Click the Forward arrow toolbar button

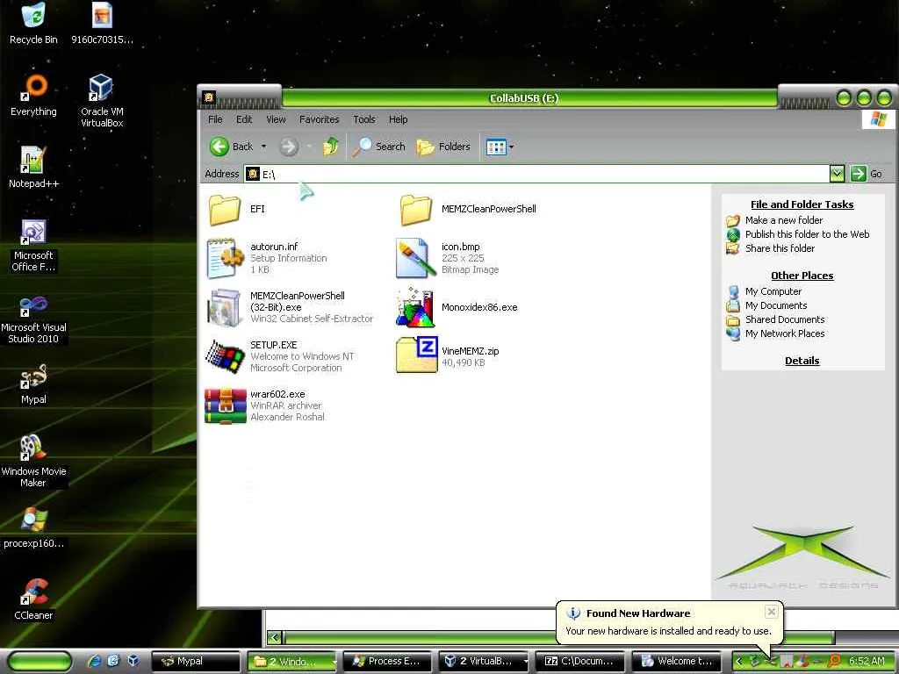tap(289, 147)
